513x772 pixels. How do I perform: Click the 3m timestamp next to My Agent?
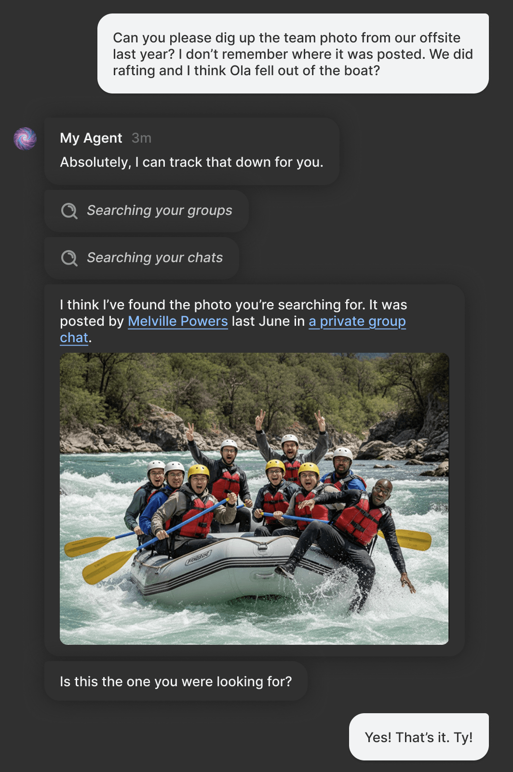tap(142, 138)
